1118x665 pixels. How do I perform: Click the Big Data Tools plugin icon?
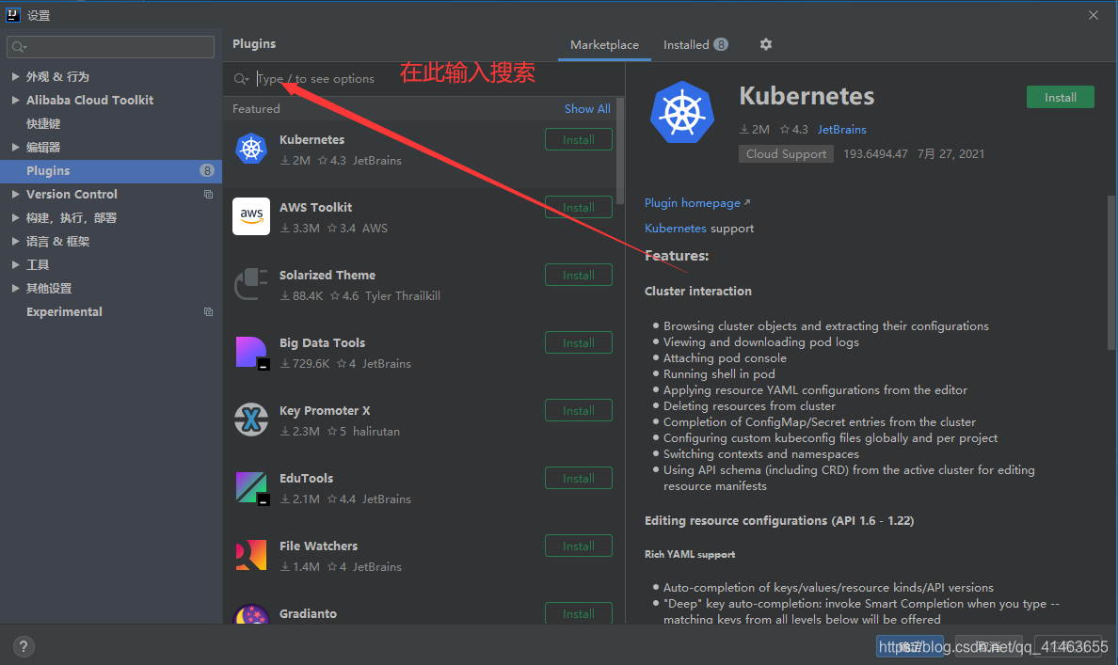click(252, 352)
